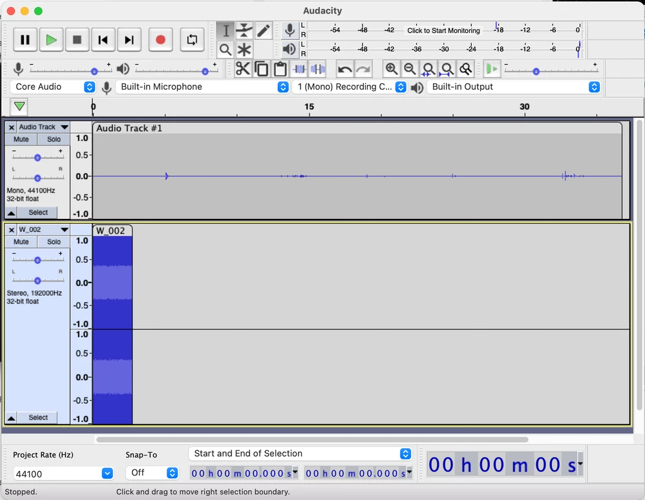Image resolution: width=645 pixels, height=500 pixels.
Task: Open the Project Rate 44100 dropdown
Action: (x=63, y=474)
